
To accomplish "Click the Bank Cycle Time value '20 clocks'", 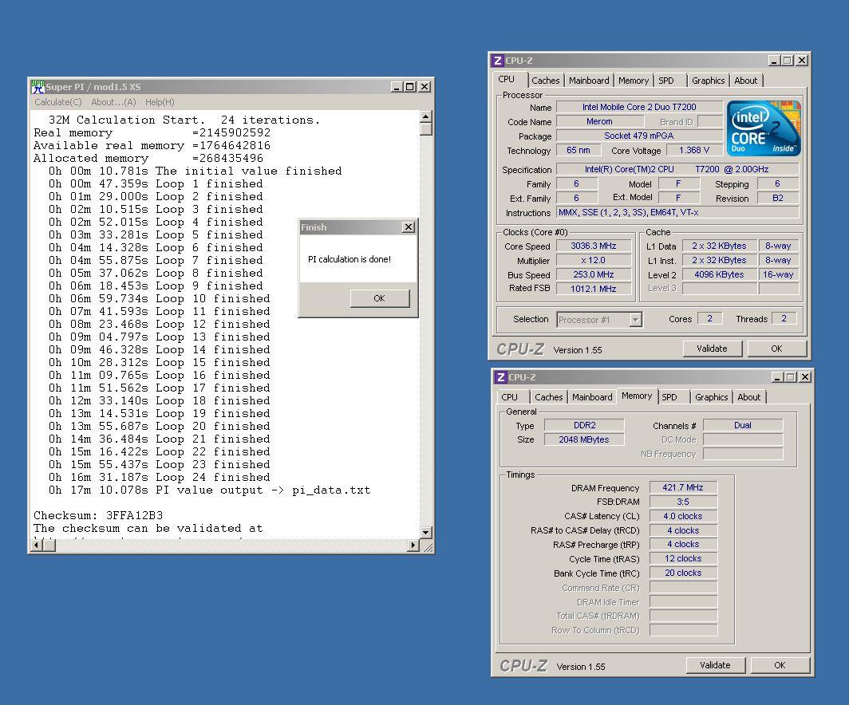I will (x=683, y=573).
